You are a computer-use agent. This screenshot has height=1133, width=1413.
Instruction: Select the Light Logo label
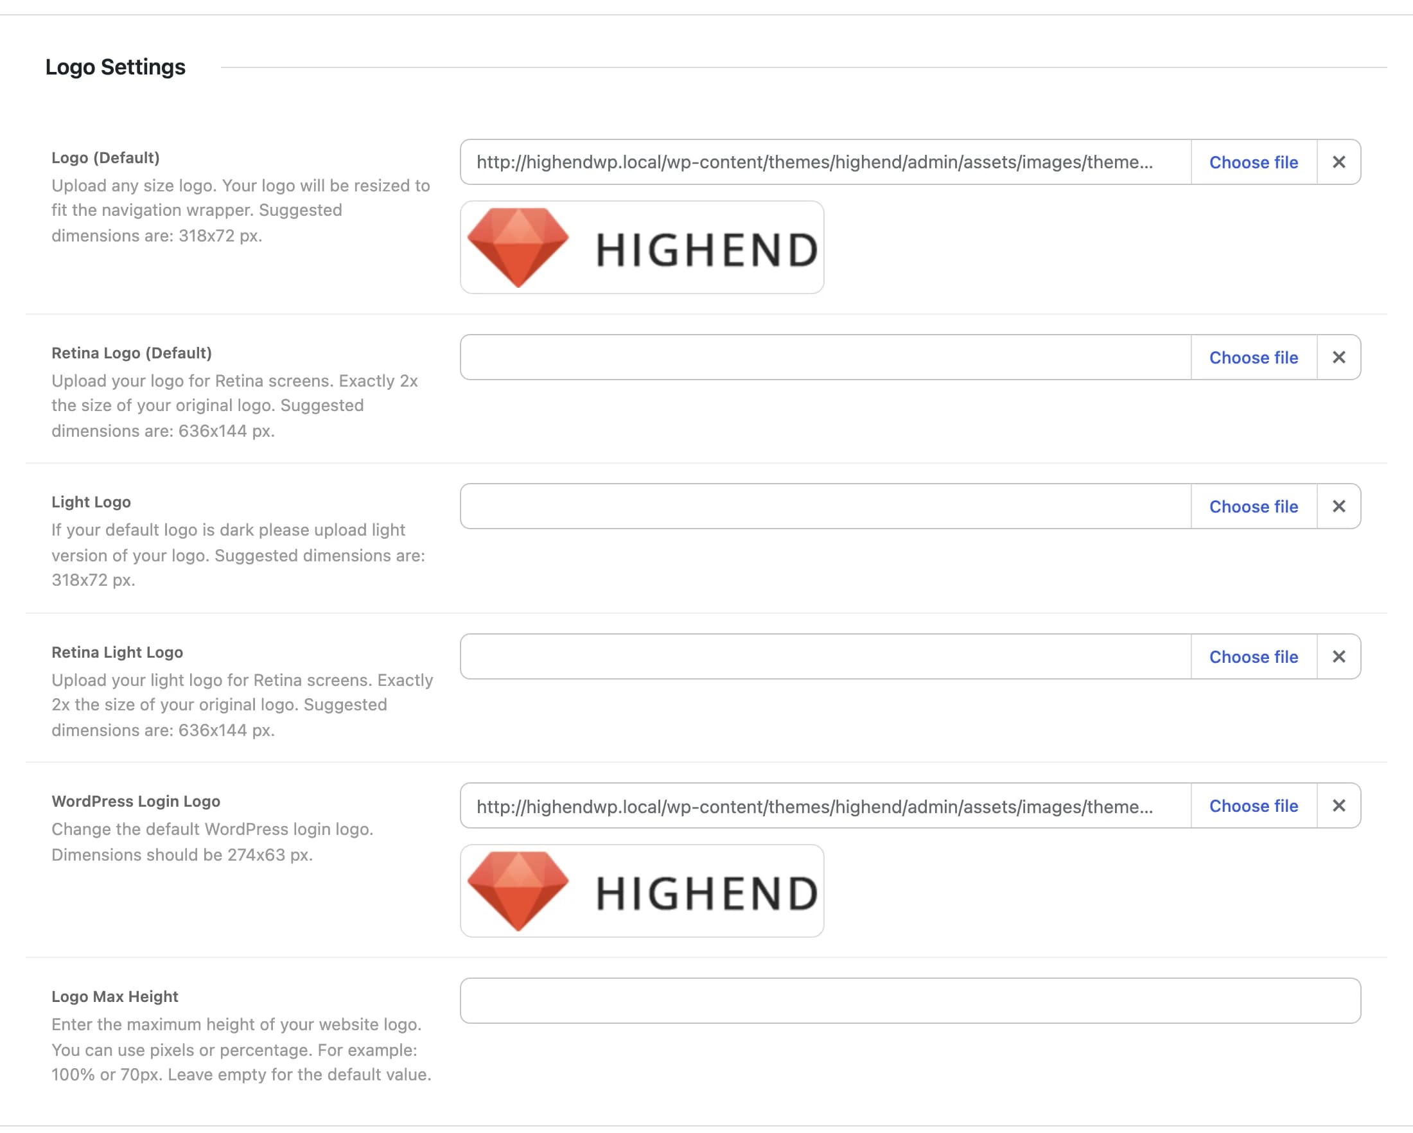[x=91, y=502]
